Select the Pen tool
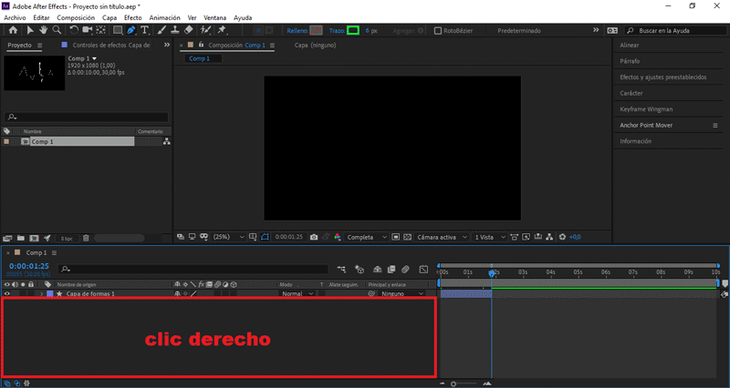730x388 pixels. point(130,30)
